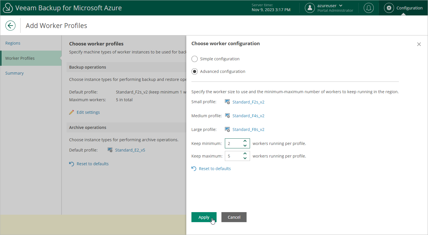Image resolution: width=428 pixels, height=235 pixels.
Task: Click the Medium profile instance icon
Action: (x=227, y=115)
